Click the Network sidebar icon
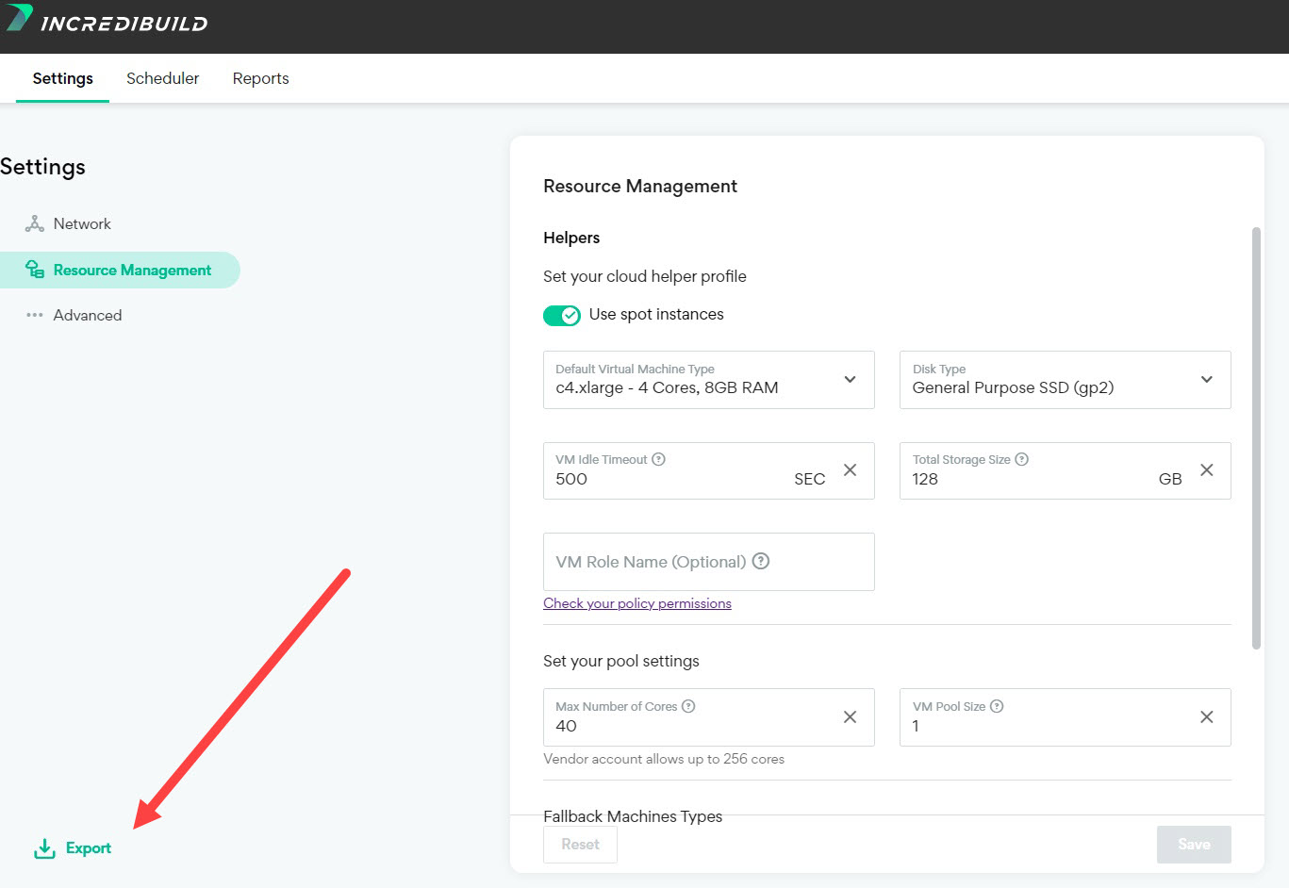Viewport: 1289px width, 888px height. coord(35,223)
